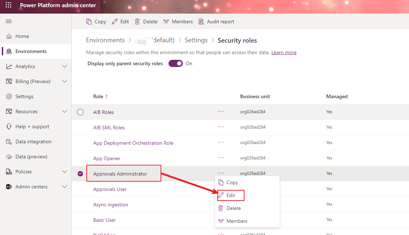The image size is (409, 235).
Task: Click AIB Roles business unit org026ad284
Action: [253, 112]
